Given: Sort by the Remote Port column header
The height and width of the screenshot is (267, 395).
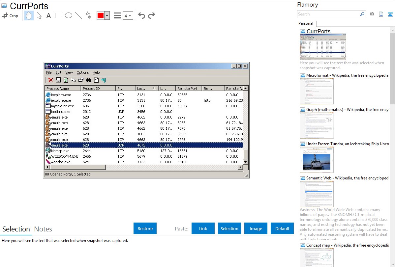Looking at the screenshot, I should (189, 89).
